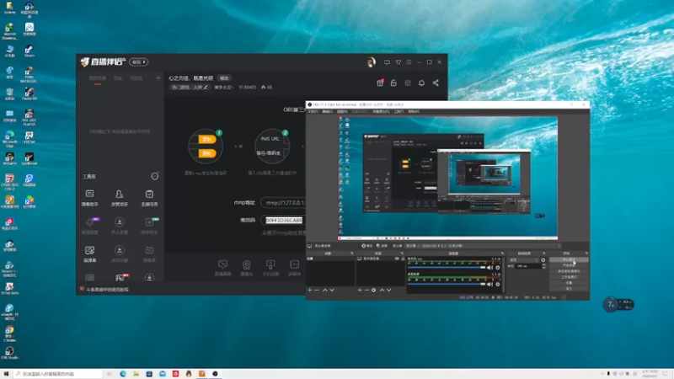Move source up arrow in OBS sources panel

pyautogui.click(x=382, y=290)
